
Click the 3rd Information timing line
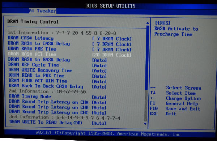click(x=65, y=117)
